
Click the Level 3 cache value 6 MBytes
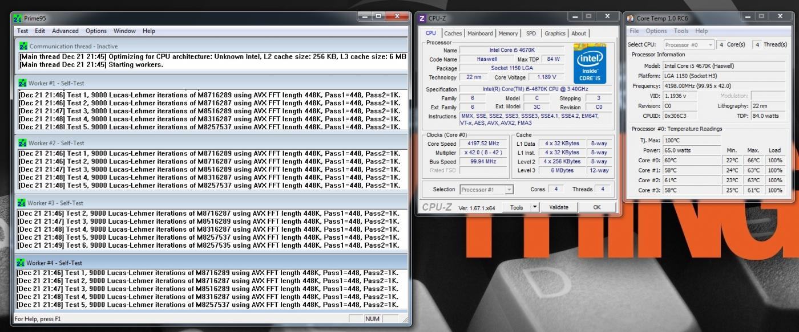click(562, 170)
